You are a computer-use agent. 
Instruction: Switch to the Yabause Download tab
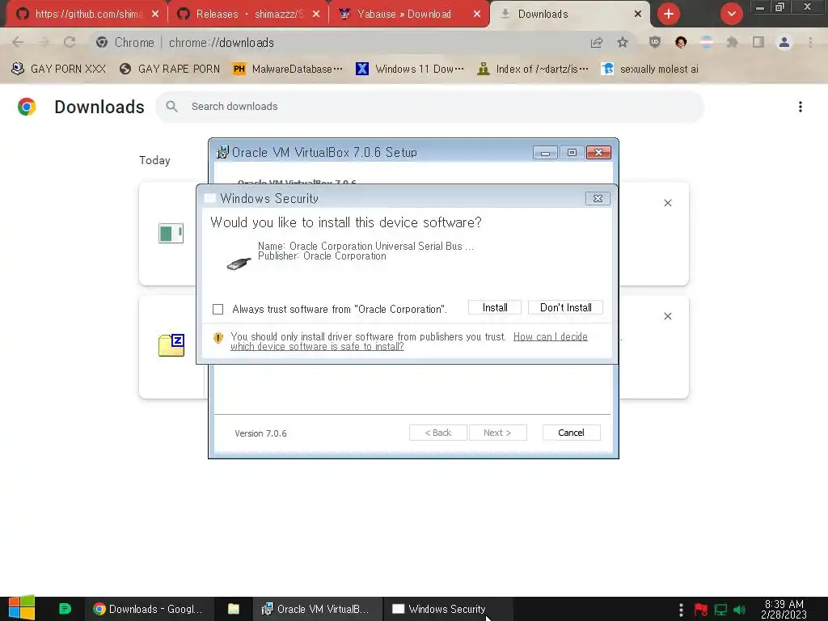pyautogui.click(x=404, y=14)
